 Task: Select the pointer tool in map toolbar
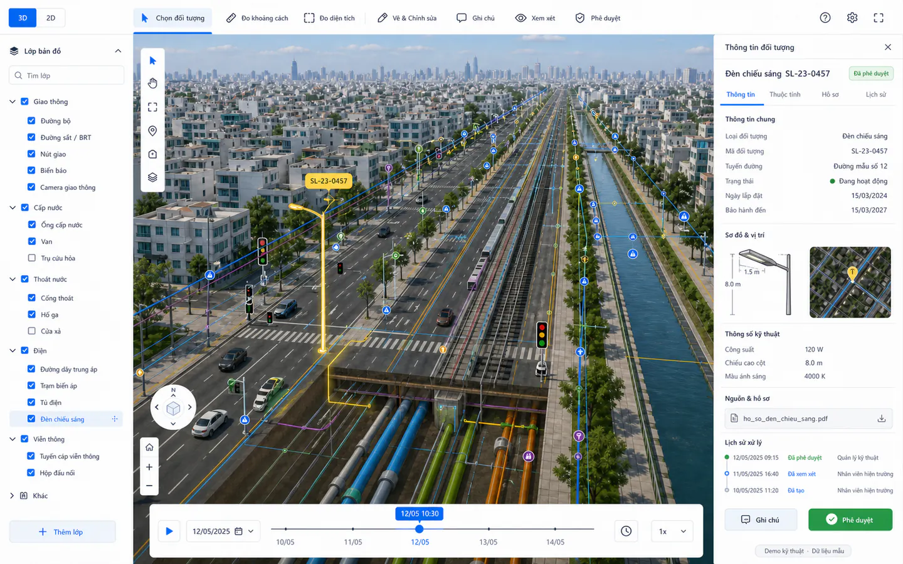click(152, 61)
